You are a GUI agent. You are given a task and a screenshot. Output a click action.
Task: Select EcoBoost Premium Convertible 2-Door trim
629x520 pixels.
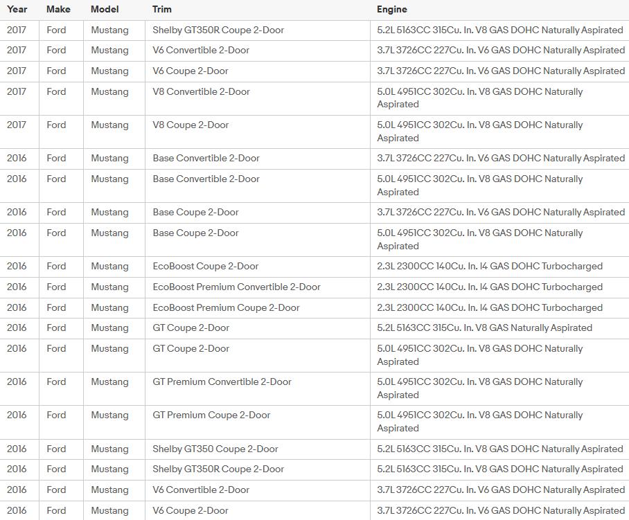pos(236,287)
